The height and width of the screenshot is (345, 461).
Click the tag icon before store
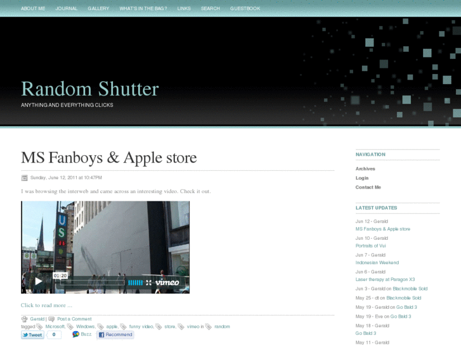tap(159, 327)
